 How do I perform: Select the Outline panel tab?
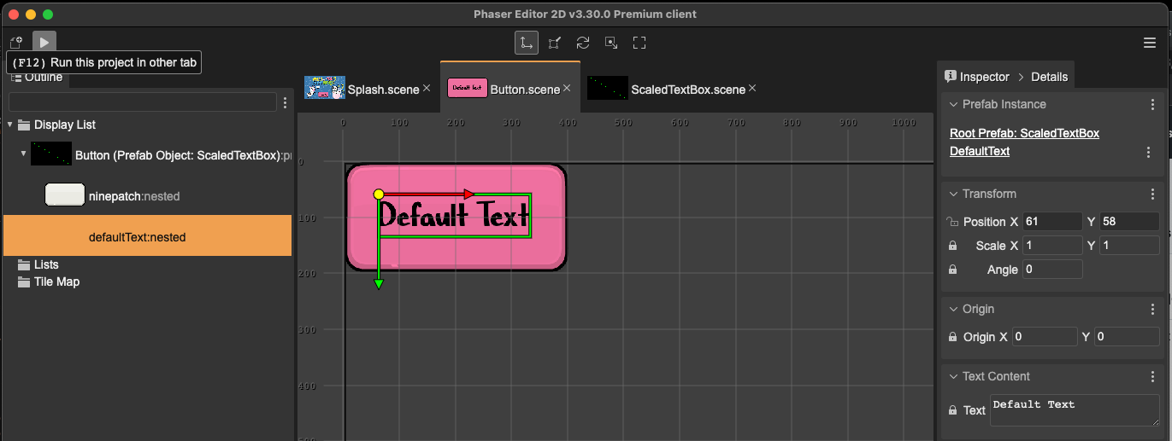[36, 78]
